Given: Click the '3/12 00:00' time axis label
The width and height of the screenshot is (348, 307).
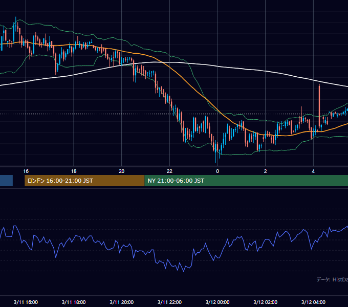Looking at the screenshot, I should coord(217,302).
